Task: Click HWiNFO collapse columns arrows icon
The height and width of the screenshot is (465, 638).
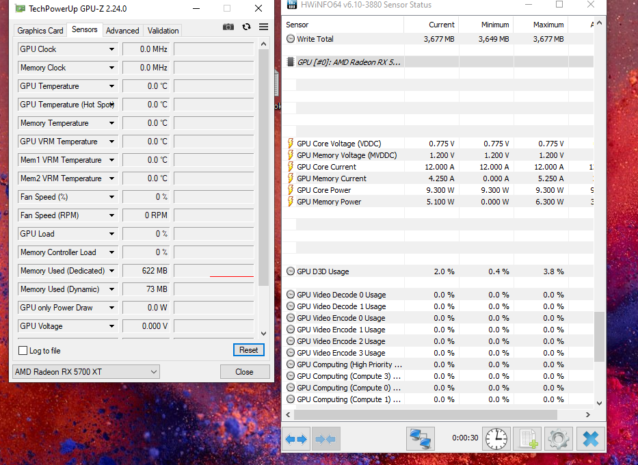Action: 325,439
